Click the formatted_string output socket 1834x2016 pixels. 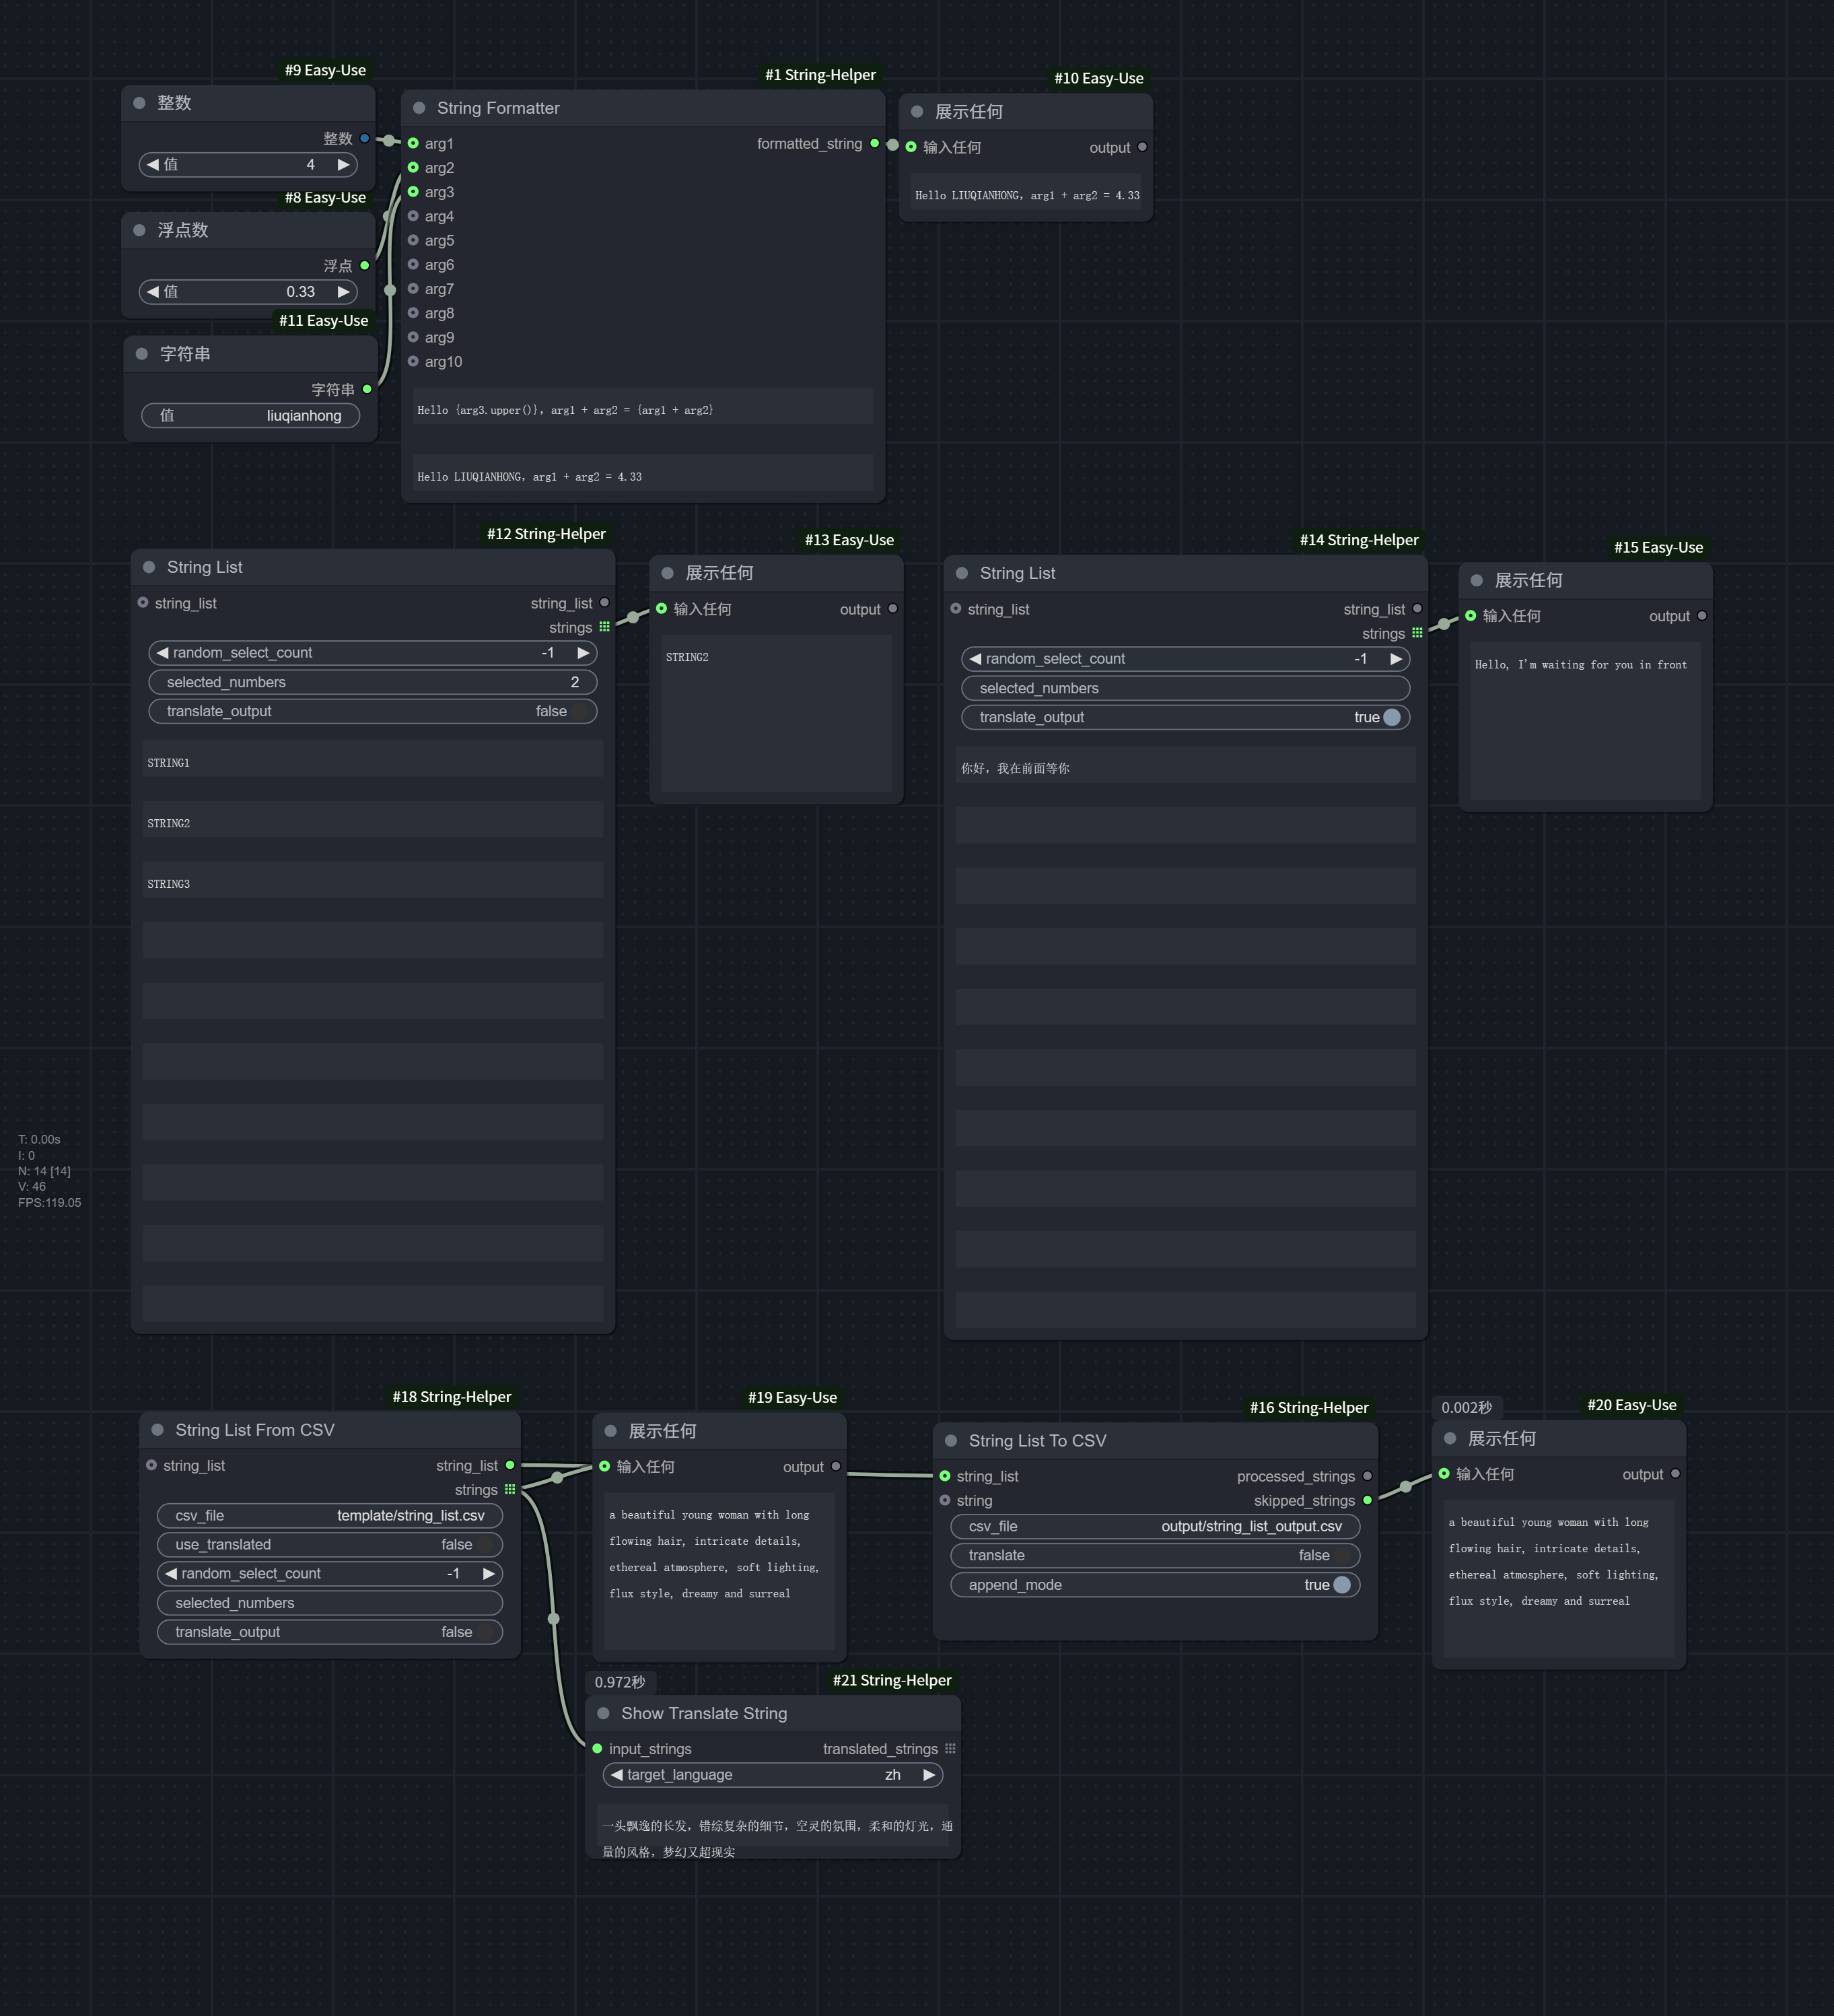875,143
